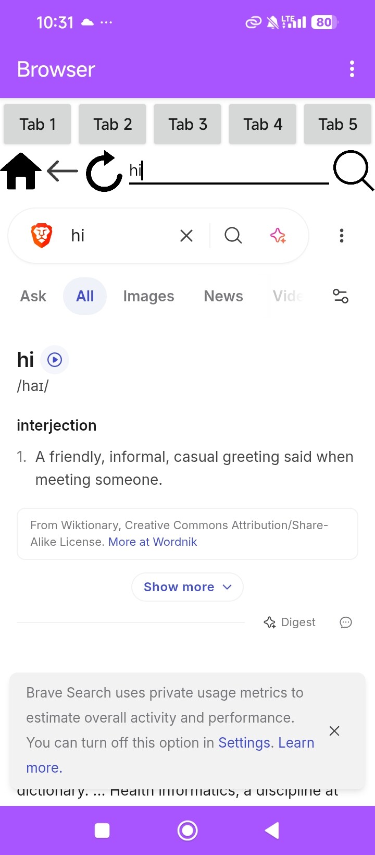Open the Settings link in metrics notice
The image size is (375, 855).
pos(244,742)
